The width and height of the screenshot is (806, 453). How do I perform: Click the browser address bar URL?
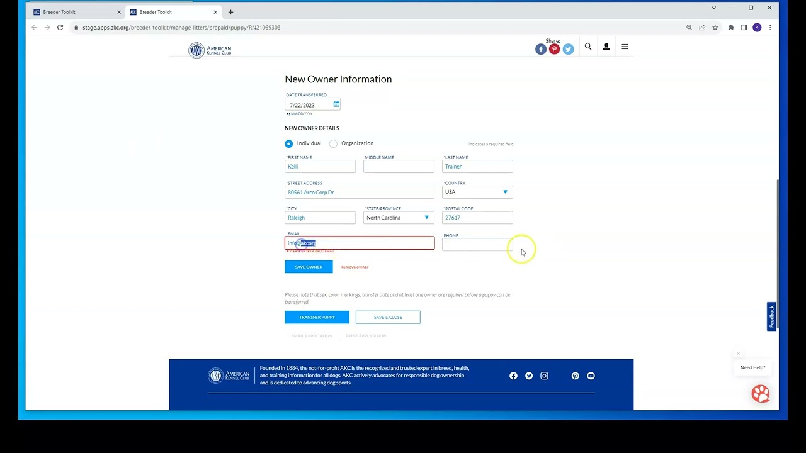coord(181,28)
